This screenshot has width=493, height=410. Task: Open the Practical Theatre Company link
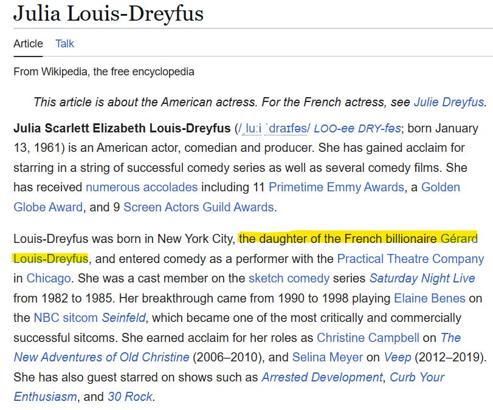coord(410,259)
